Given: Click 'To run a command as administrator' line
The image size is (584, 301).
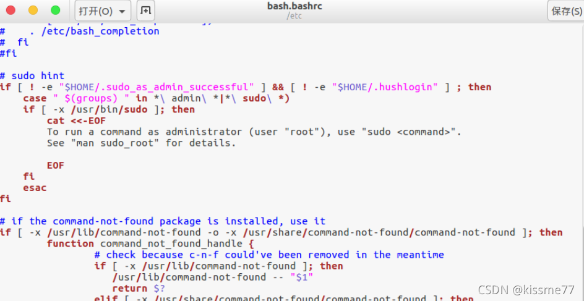Looking at the screenshot, I should [254, 132].
